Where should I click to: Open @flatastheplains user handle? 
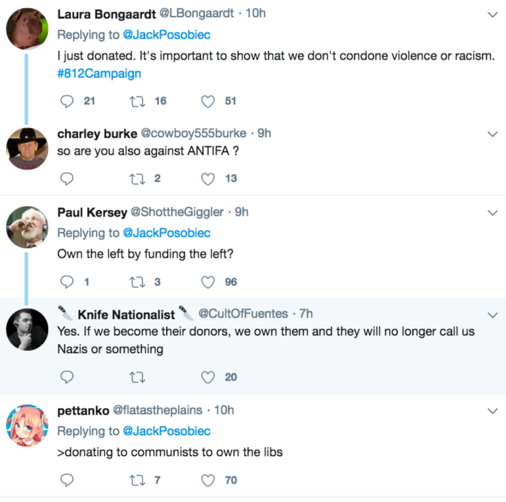pos(157,410)
